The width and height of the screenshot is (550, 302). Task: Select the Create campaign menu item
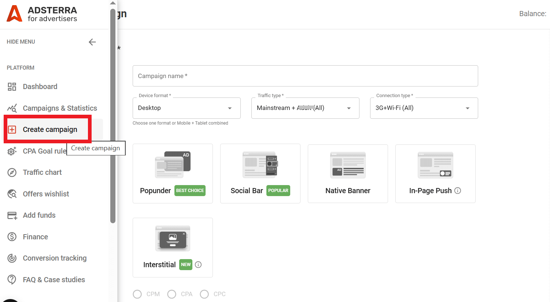click(50, 130)
